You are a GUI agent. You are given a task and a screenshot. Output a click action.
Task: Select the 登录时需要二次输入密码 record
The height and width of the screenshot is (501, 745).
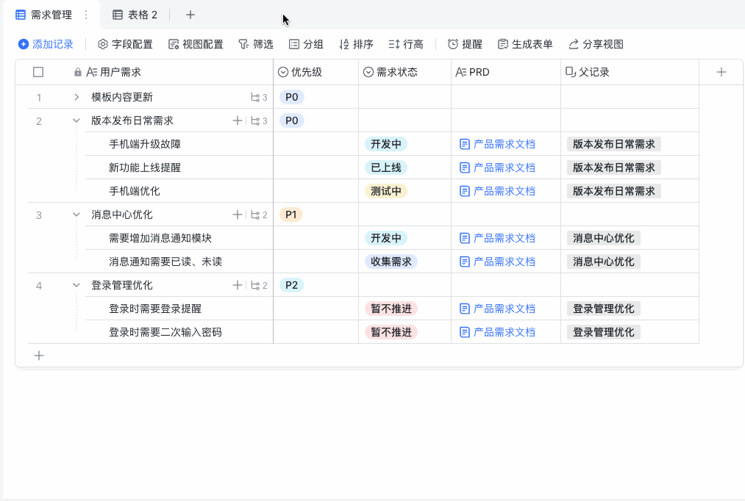click(x=165, y=332)
